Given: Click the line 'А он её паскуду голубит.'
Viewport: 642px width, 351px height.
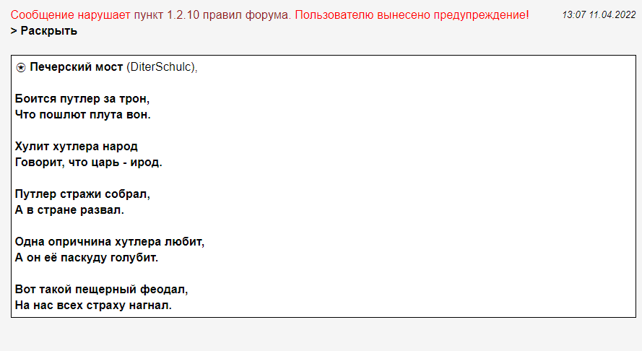Looking at the screenshot, I should point(87,258).
